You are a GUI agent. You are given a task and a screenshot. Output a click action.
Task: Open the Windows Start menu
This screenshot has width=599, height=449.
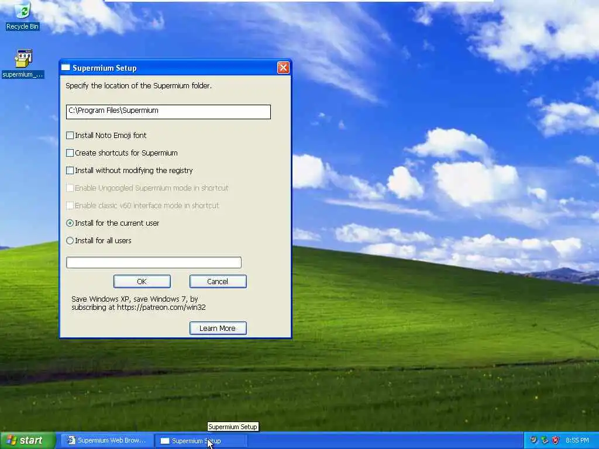click(28, 440)
